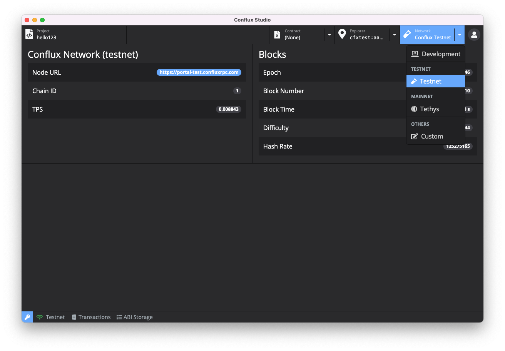Click the Node URL label
This screenshot has height=351, width=505.
click(47, 72)
